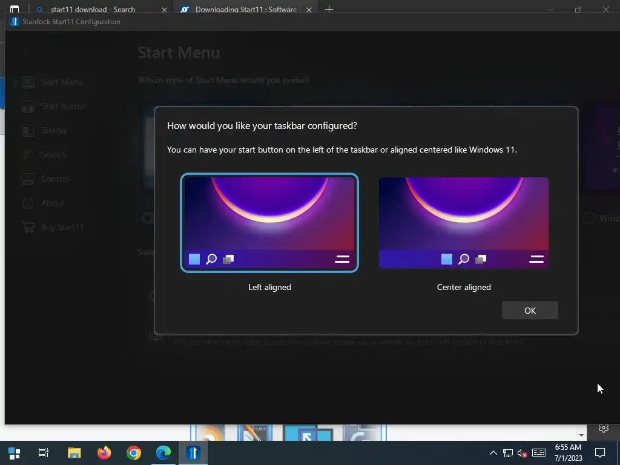
Task: Open About section in sidebar
Action: point(52,203)
